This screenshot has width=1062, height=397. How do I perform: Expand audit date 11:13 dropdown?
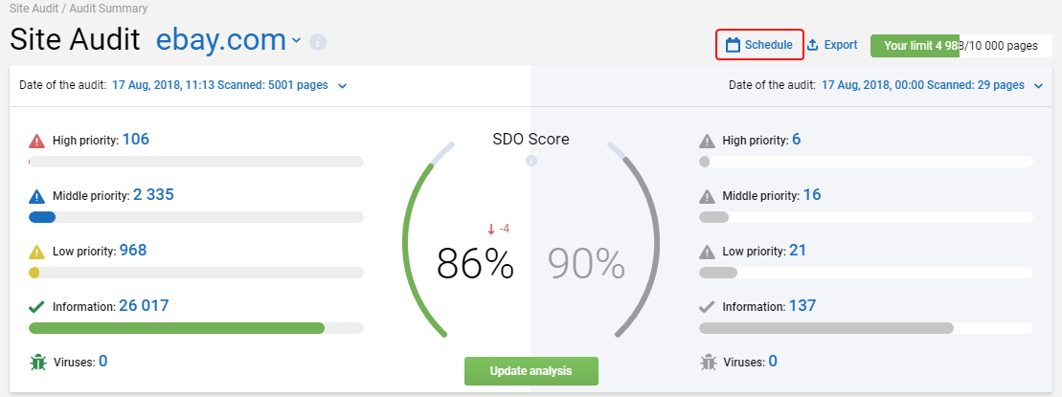pos(342,86)
